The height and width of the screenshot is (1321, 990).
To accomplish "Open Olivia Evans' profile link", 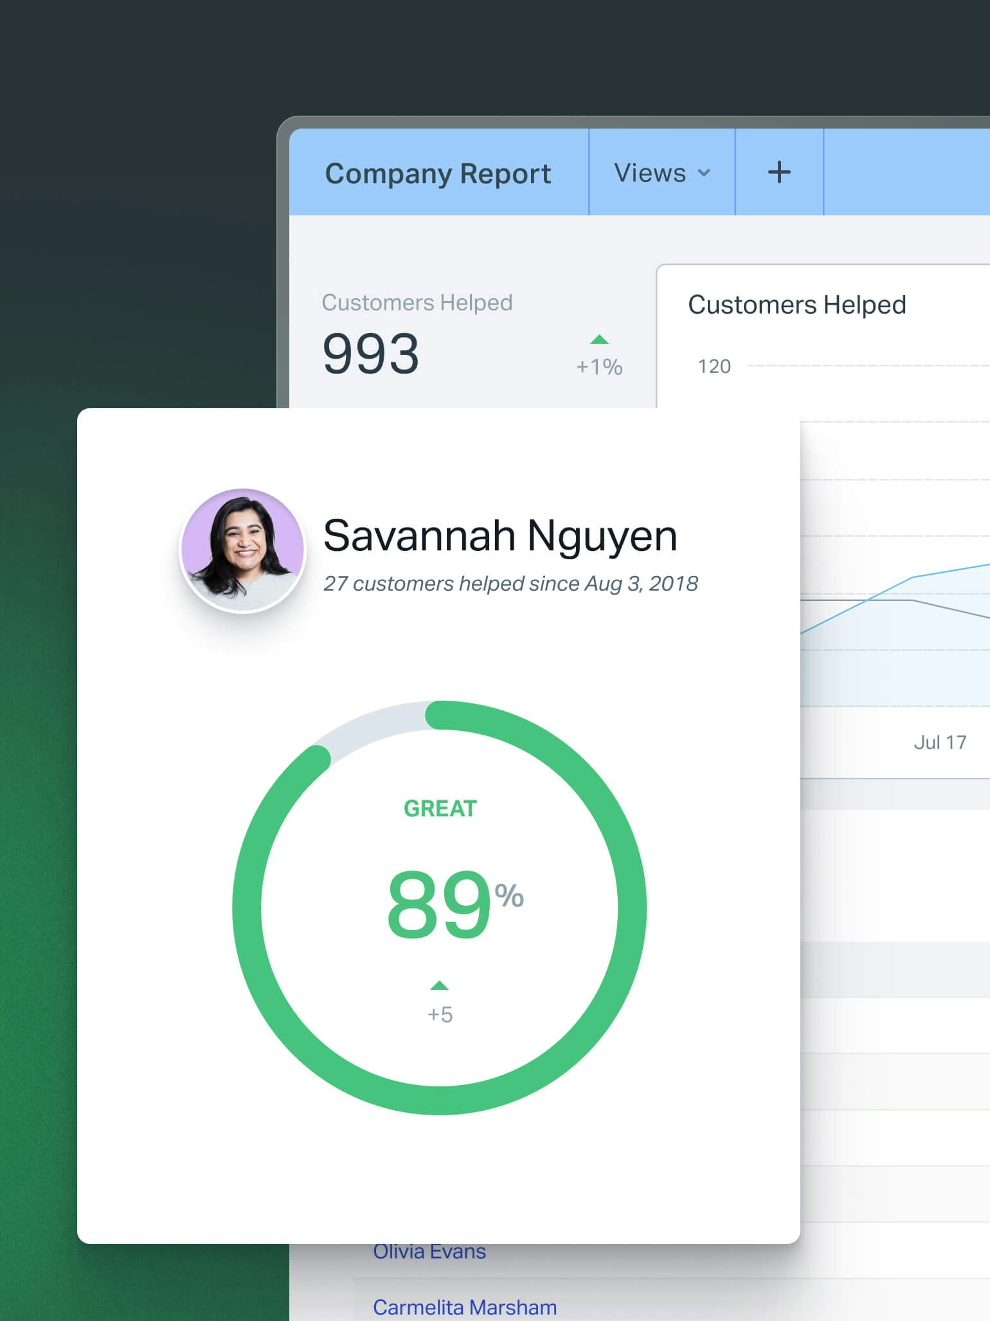I will pos(429,1252).
